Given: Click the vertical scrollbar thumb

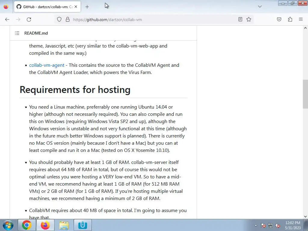Looking at the screenshot, I should point(305,94).
